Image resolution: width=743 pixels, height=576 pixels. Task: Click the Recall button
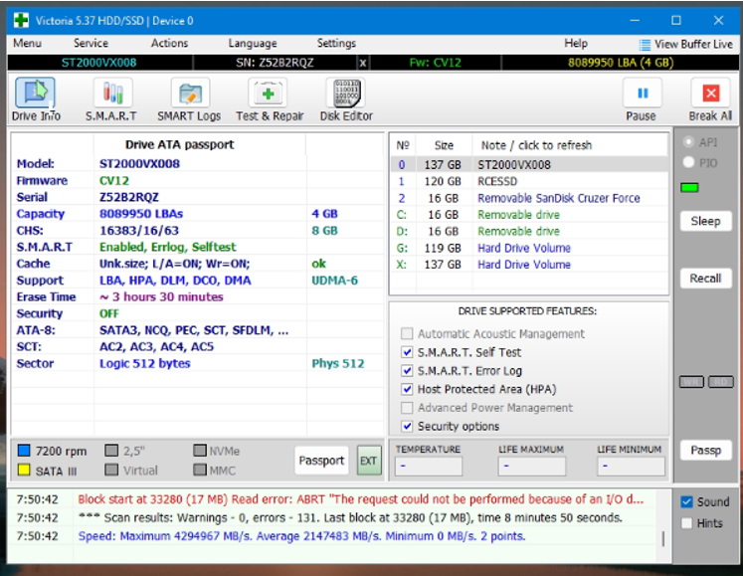point(705,279)
